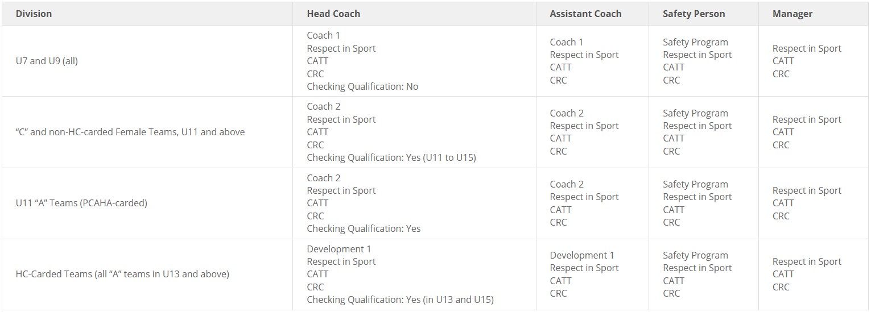Viewport: 871px width, 312px height.
Task: Click "Development 1" in Assistant Coach column
Action: pyautogui.click(x=581, y=255)
